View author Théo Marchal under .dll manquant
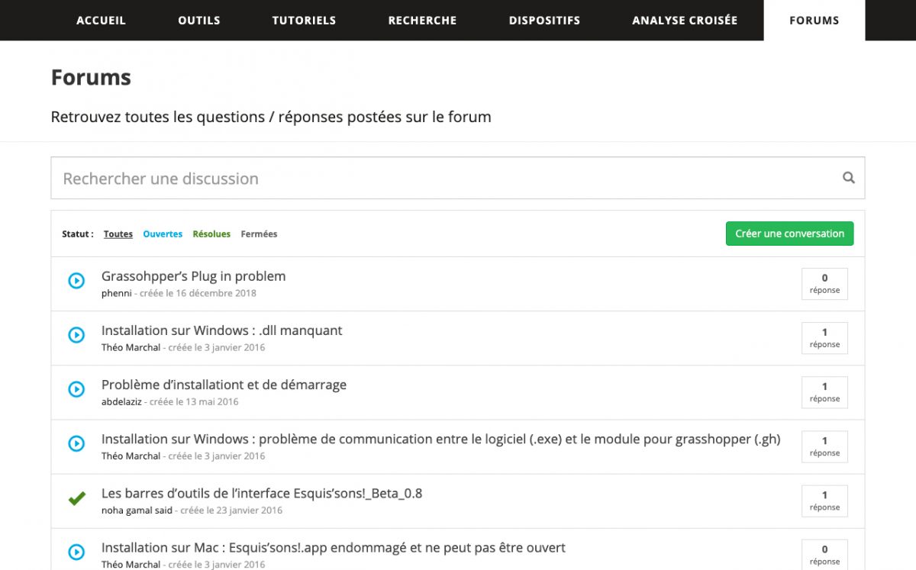Screen dimensions: 916x570 pos(131,348)
